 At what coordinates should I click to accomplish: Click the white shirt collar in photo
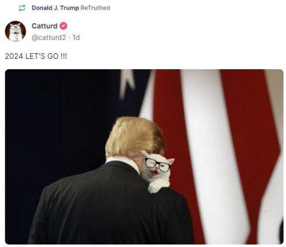tap(125, 162)
